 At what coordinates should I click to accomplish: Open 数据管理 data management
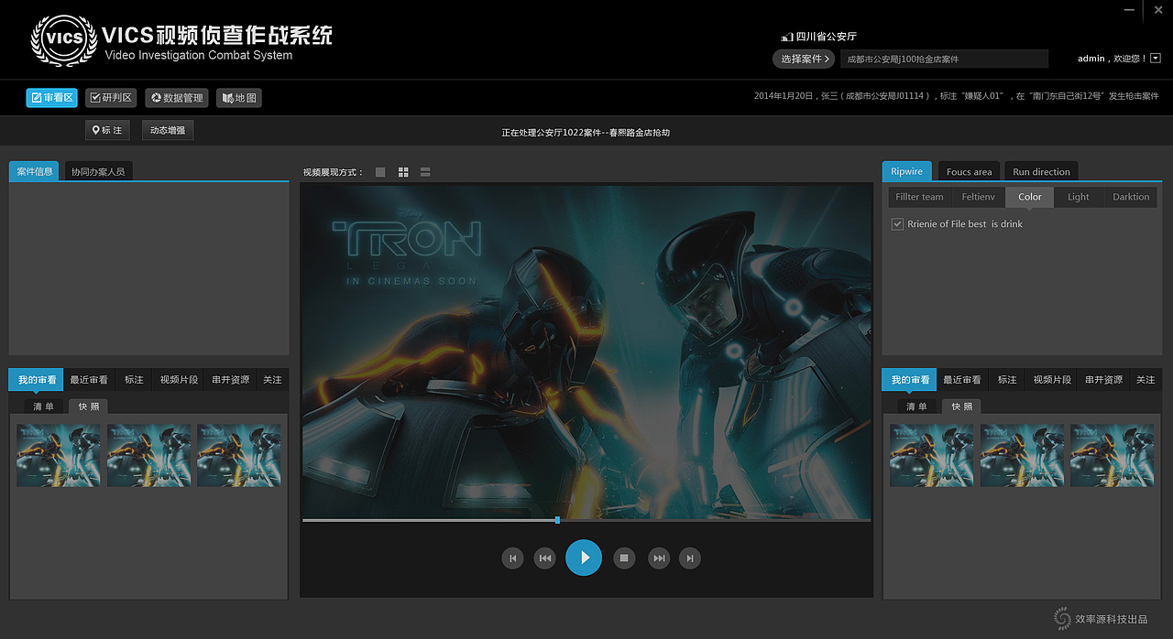(x=177, y=98)
